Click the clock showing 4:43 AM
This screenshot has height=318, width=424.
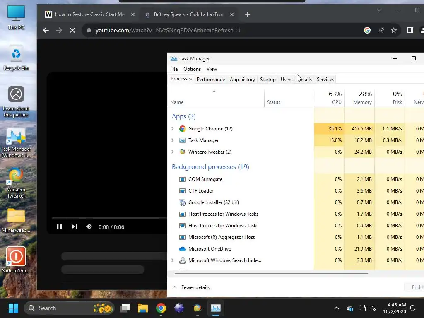pos(395,308)
